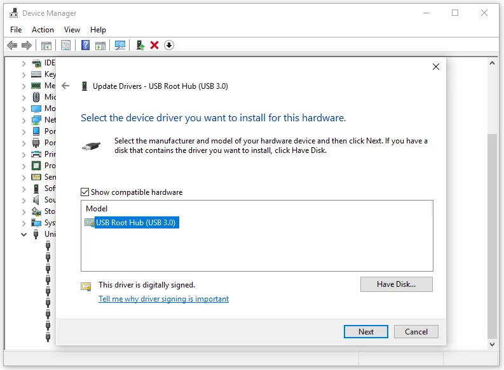
Task: Click the Device Manager scrollbar down arrow
Action: click(492, 345)
